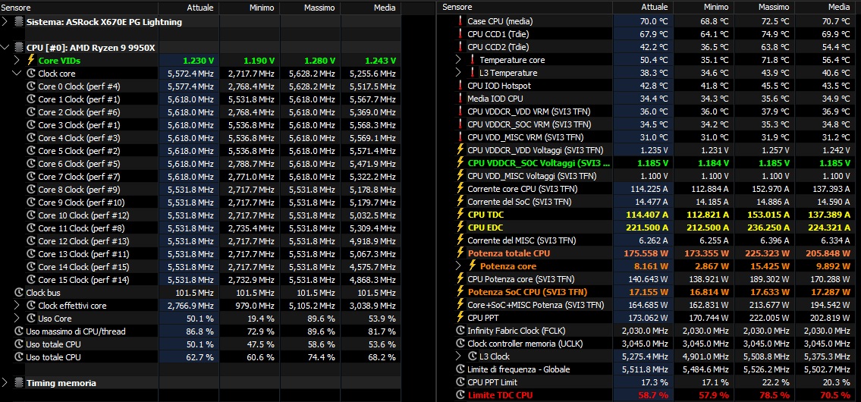Screen dimensions: 861x402
Task: Click the right panel Sensore column header
Action: pyautogui.click(x=526, y=8)
